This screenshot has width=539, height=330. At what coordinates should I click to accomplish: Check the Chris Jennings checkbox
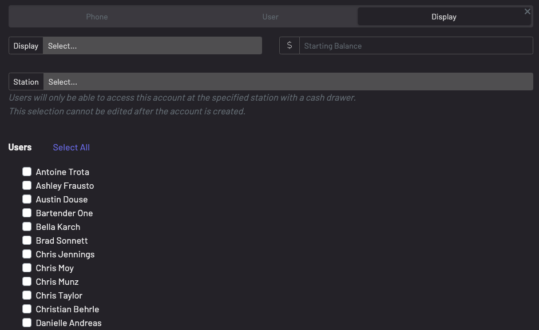(27, 254)
